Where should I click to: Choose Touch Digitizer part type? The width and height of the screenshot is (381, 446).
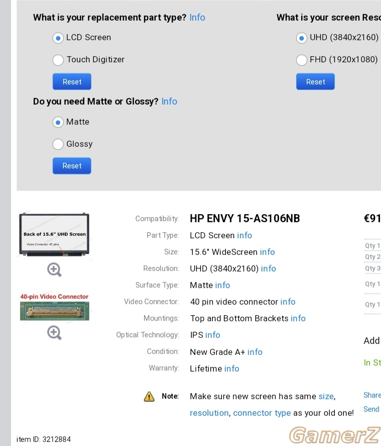[58, 60]
